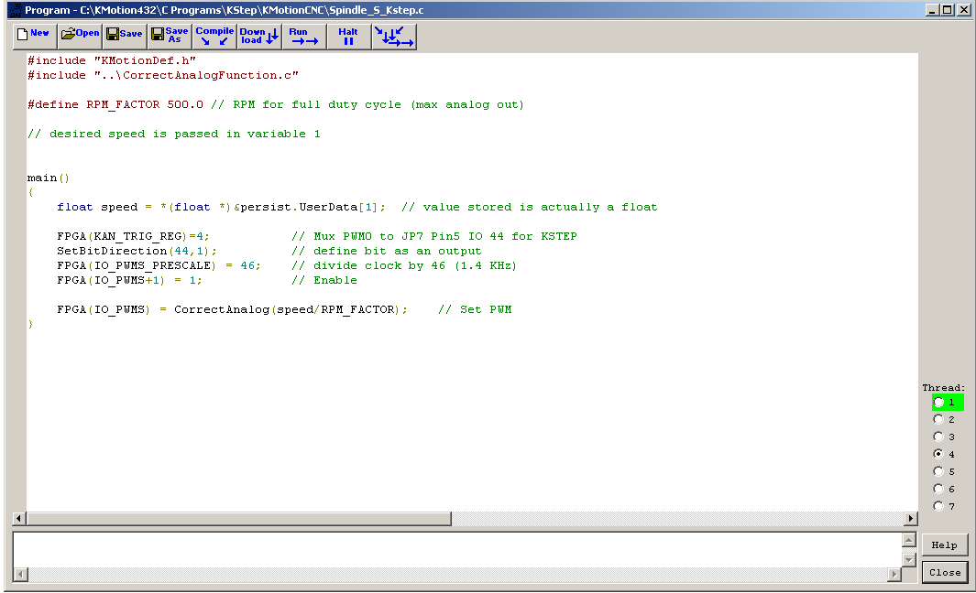Click the float speed declaration line
The height and width of the screenshot is (593, 976).
click(x=221, y=207)
